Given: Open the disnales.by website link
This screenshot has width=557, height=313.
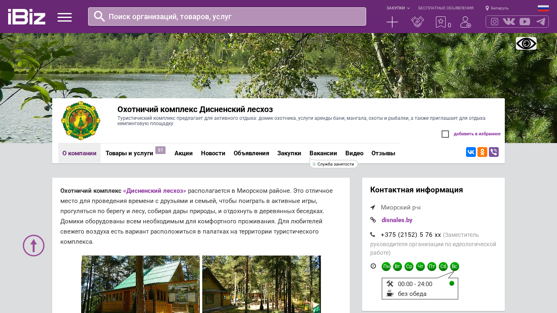Looking at the screenshot, I should (397, 220).
